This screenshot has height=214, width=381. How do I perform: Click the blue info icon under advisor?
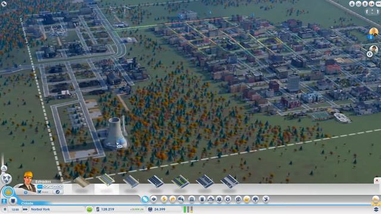tap(26, 193)
